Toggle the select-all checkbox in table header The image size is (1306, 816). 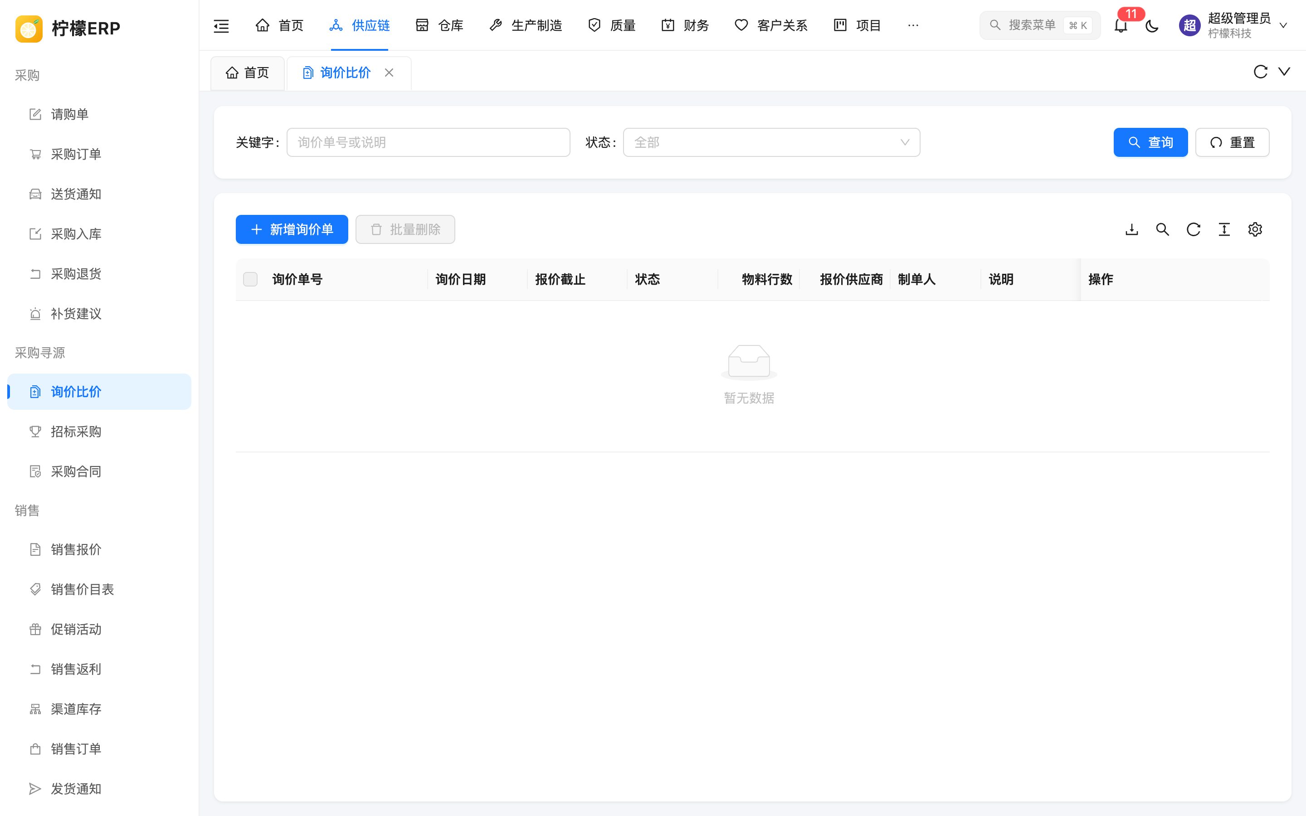tap(250, 280)
